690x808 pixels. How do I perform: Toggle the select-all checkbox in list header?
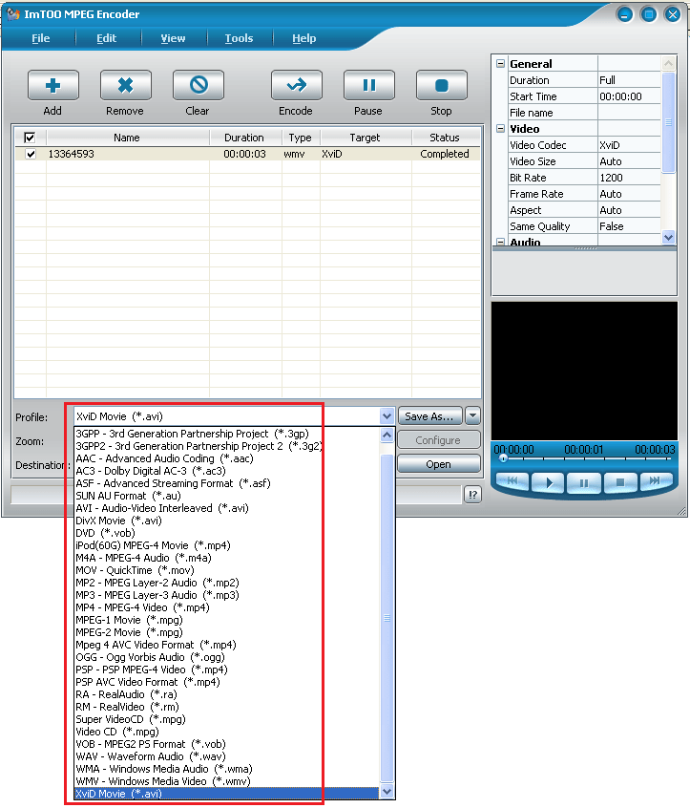[x=30, y=138]
